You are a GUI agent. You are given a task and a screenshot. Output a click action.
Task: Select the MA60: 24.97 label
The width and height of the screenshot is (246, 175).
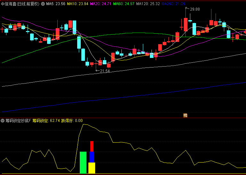click(124, 4)
